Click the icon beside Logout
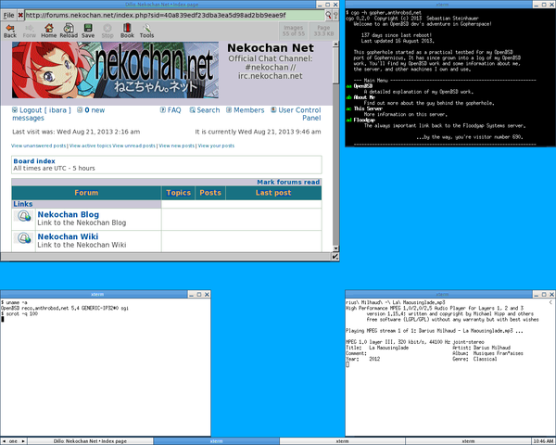Viewport: 556px width, 445px height. point(15,110)
